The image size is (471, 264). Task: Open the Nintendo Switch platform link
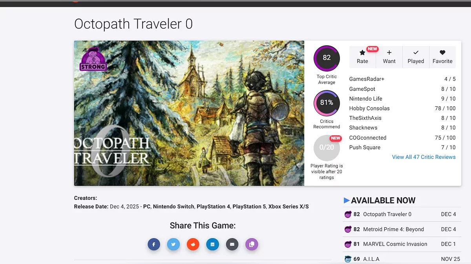(173, 207)
